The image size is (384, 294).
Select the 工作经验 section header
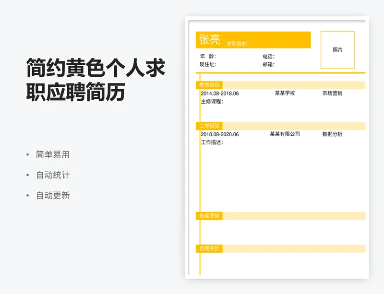pyautogui.click(x=209, y=126)
